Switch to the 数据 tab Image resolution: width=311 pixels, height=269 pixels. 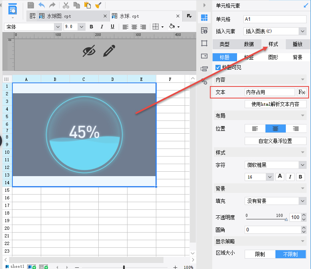pos(249,44)
